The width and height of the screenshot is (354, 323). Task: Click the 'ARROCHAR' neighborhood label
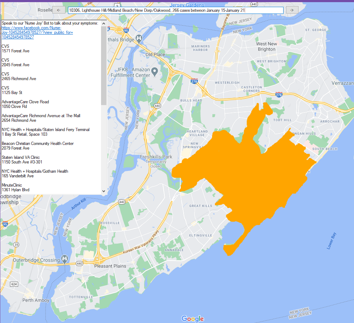330,121
